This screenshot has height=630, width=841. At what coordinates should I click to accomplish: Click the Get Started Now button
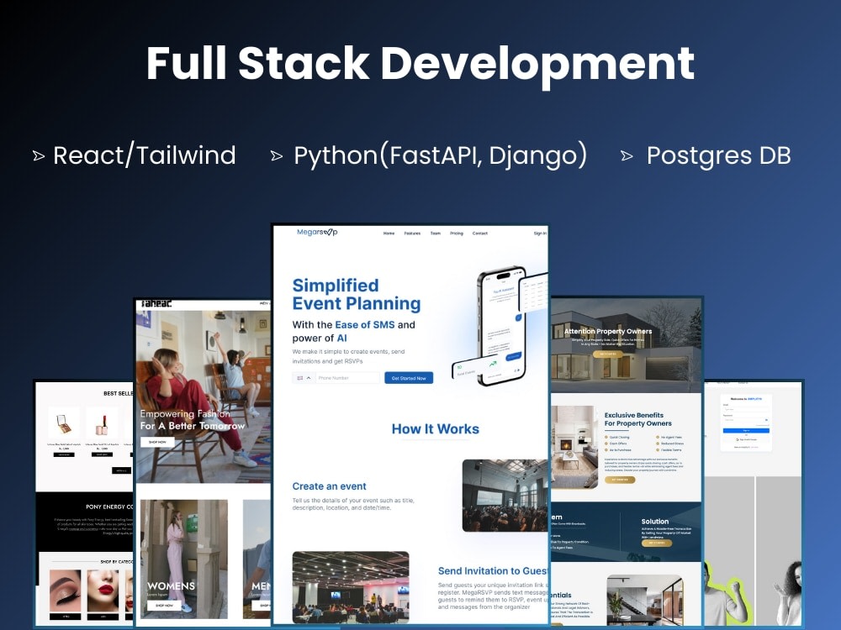[409, 378]
